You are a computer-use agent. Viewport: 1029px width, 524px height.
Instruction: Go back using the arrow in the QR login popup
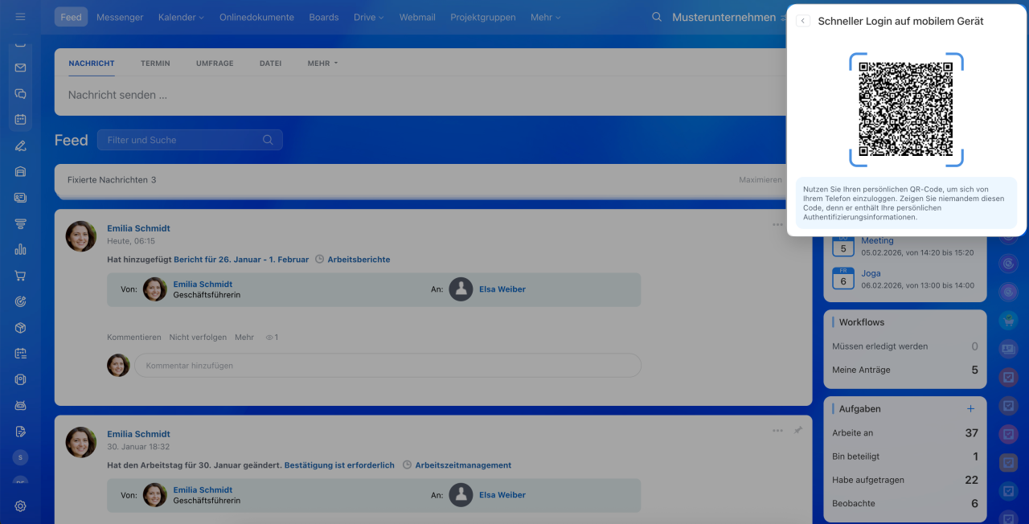(x=803, y=21)
